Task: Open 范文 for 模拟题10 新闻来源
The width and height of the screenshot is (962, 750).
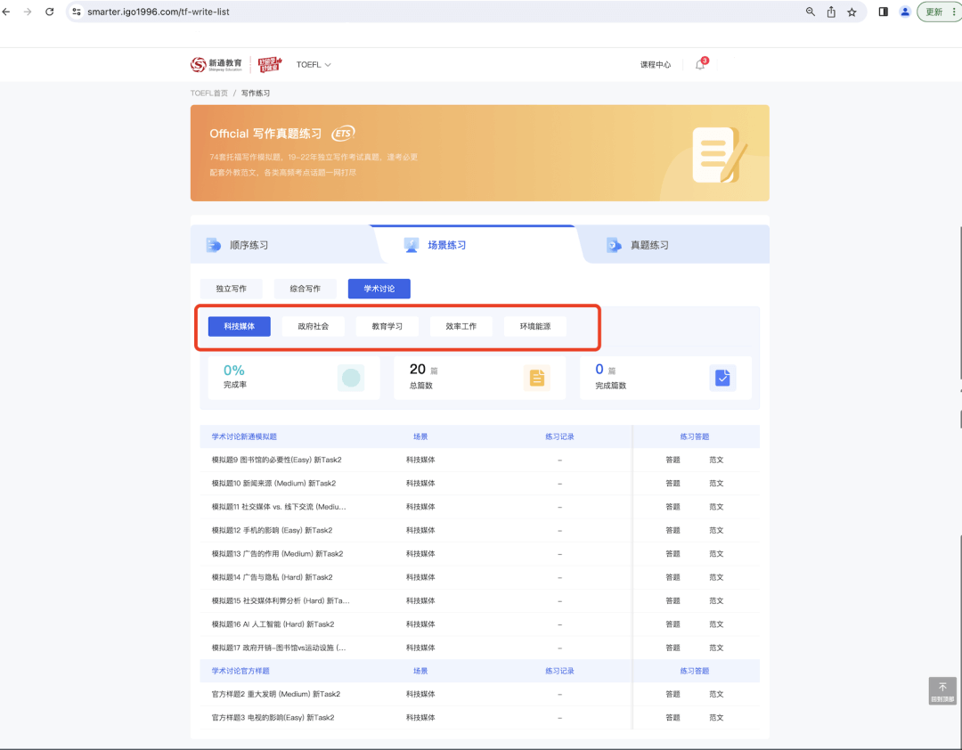Action: pos(716,483)
